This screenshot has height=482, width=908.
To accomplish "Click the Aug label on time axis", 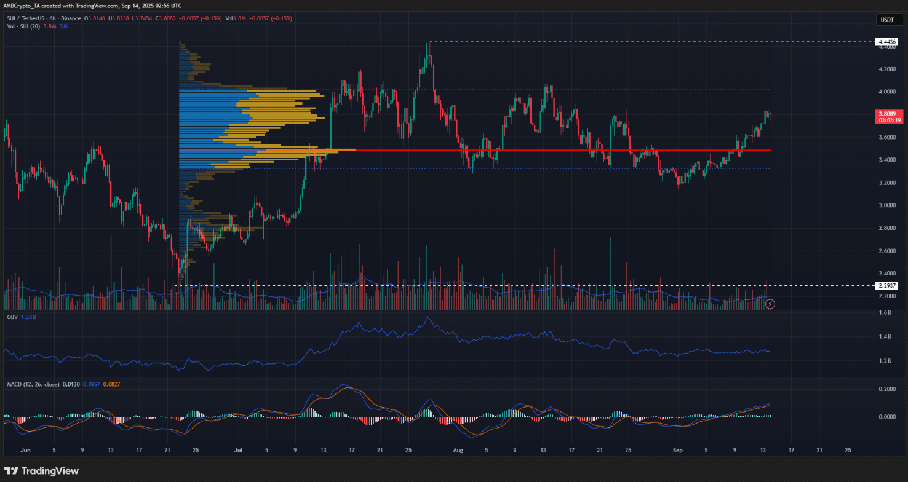I will point(456,450).
